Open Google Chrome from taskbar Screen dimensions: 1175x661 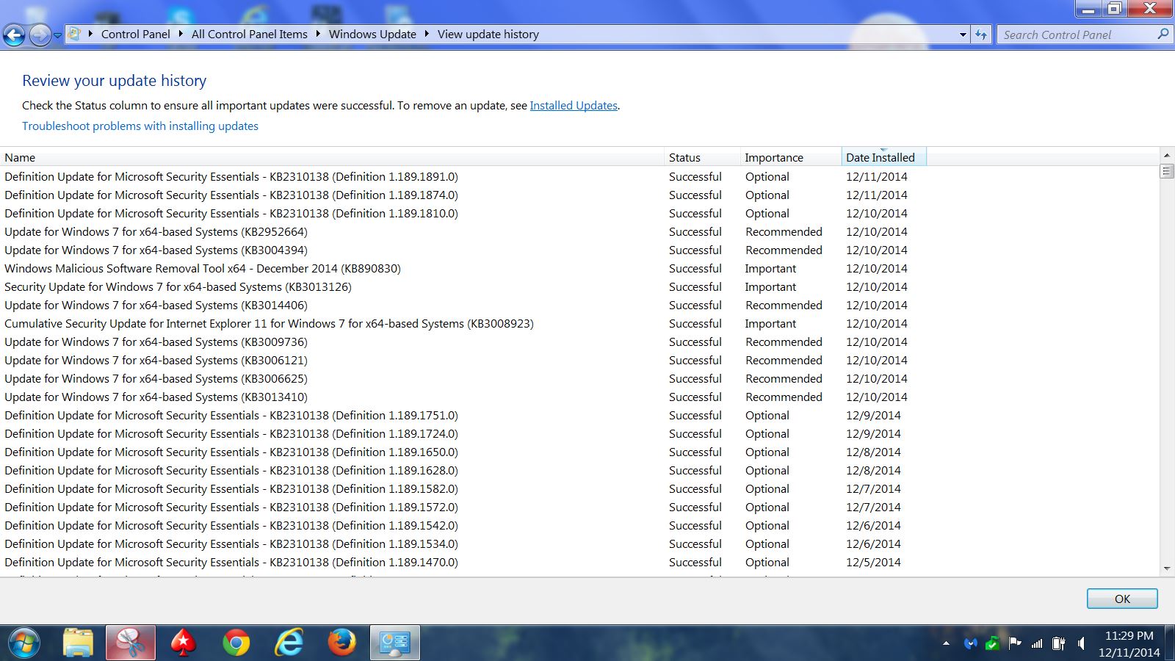pyautogui.click(x=236, y=643)
